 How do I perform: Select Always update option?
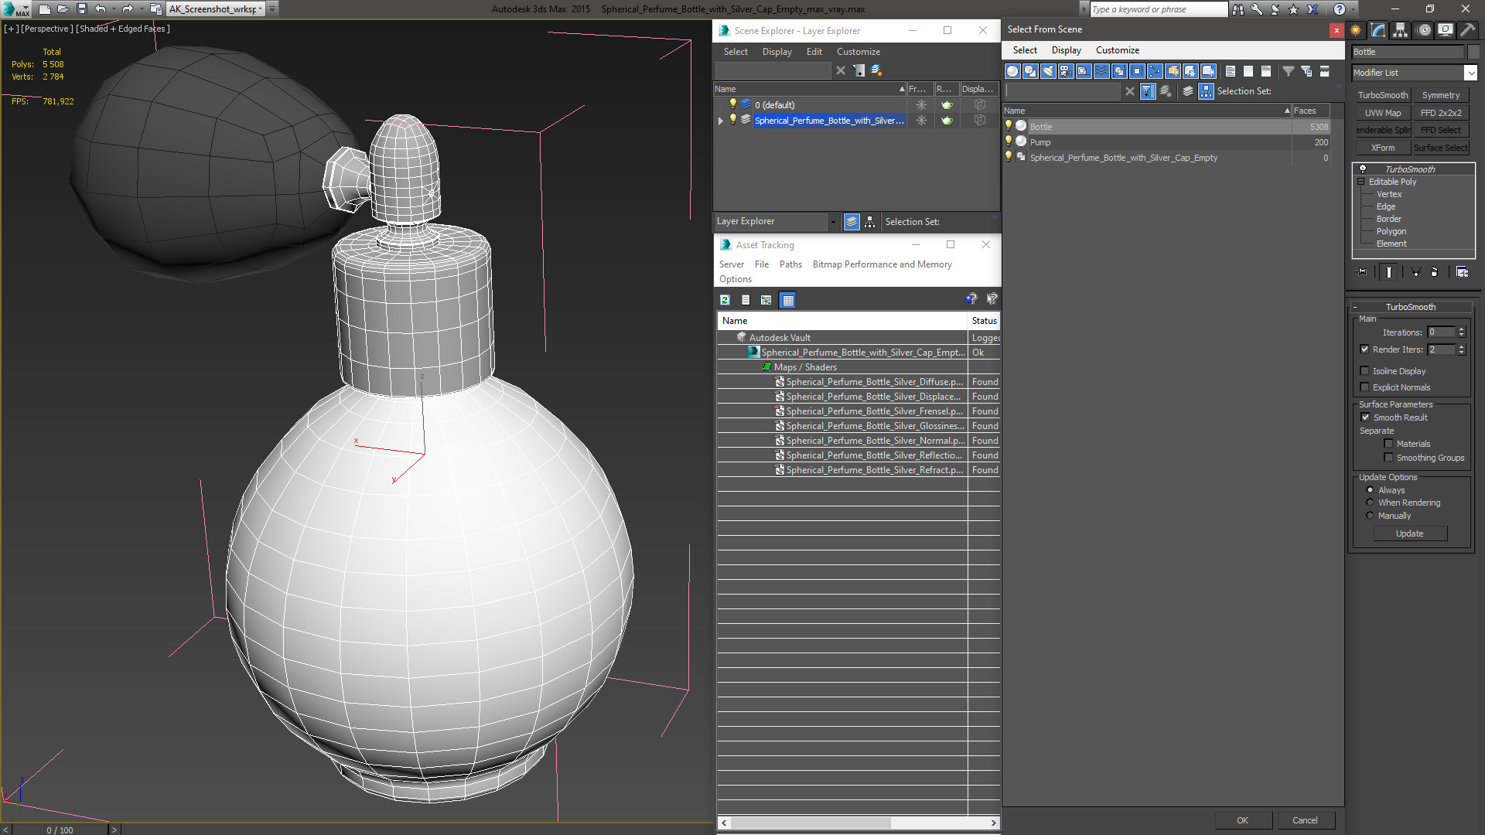[1370, 490]
